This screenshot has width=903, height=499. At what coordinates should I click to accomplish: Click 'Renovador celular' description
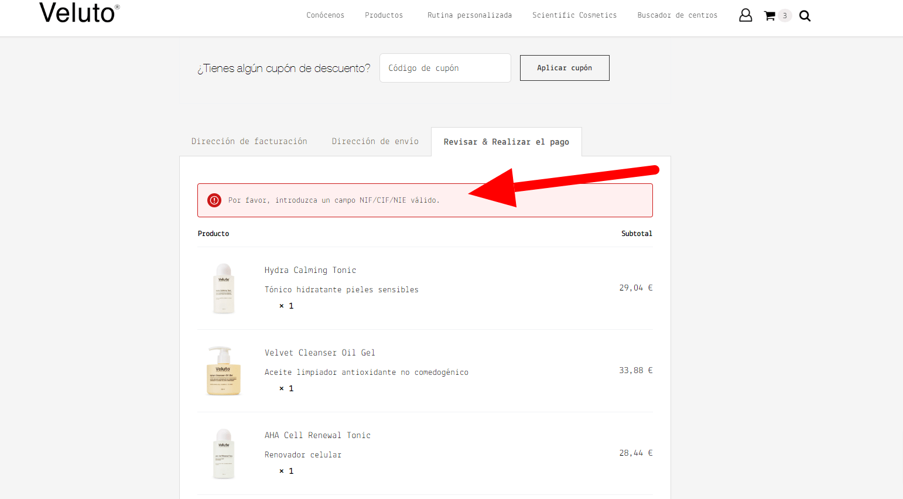tap(303, 454)
